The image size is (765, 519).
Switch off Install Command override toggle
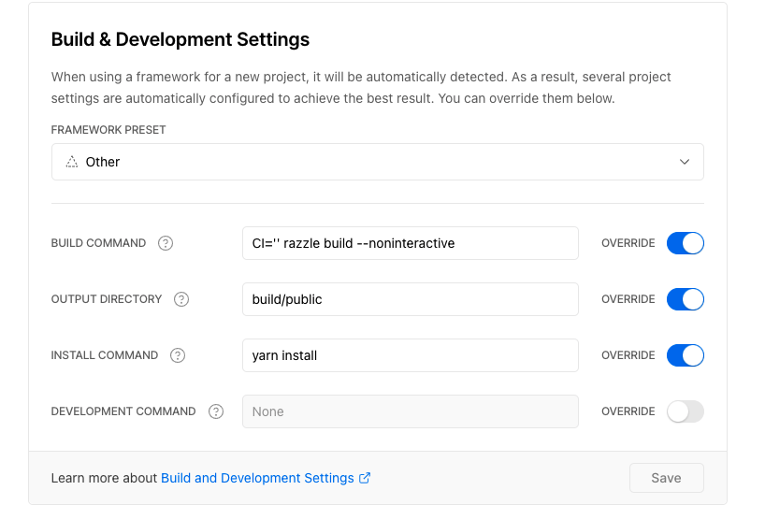(685, 355)
